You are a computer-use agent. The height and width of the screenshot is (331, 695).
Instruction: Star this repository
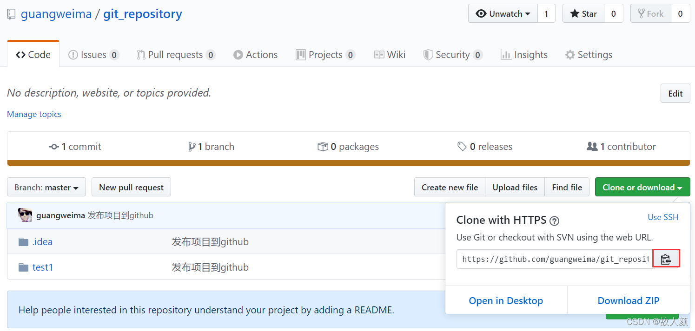583,14
